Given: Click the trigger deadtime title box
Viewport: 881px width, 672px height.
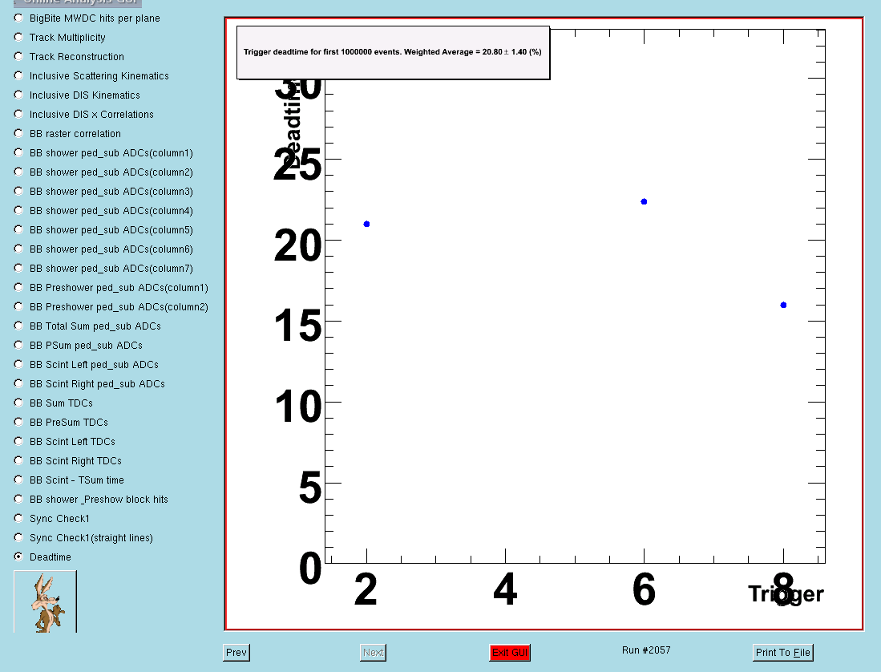Looking at the screenshot, I should (x=394, y=52).
